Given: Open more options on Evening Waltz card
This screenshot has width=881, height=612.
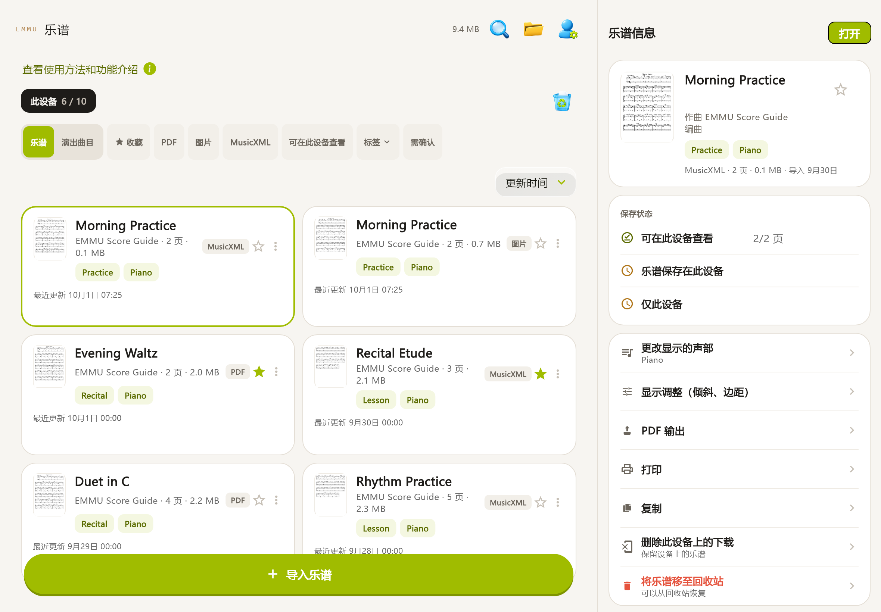Looking at the screenshot, I should click(276, 372).
